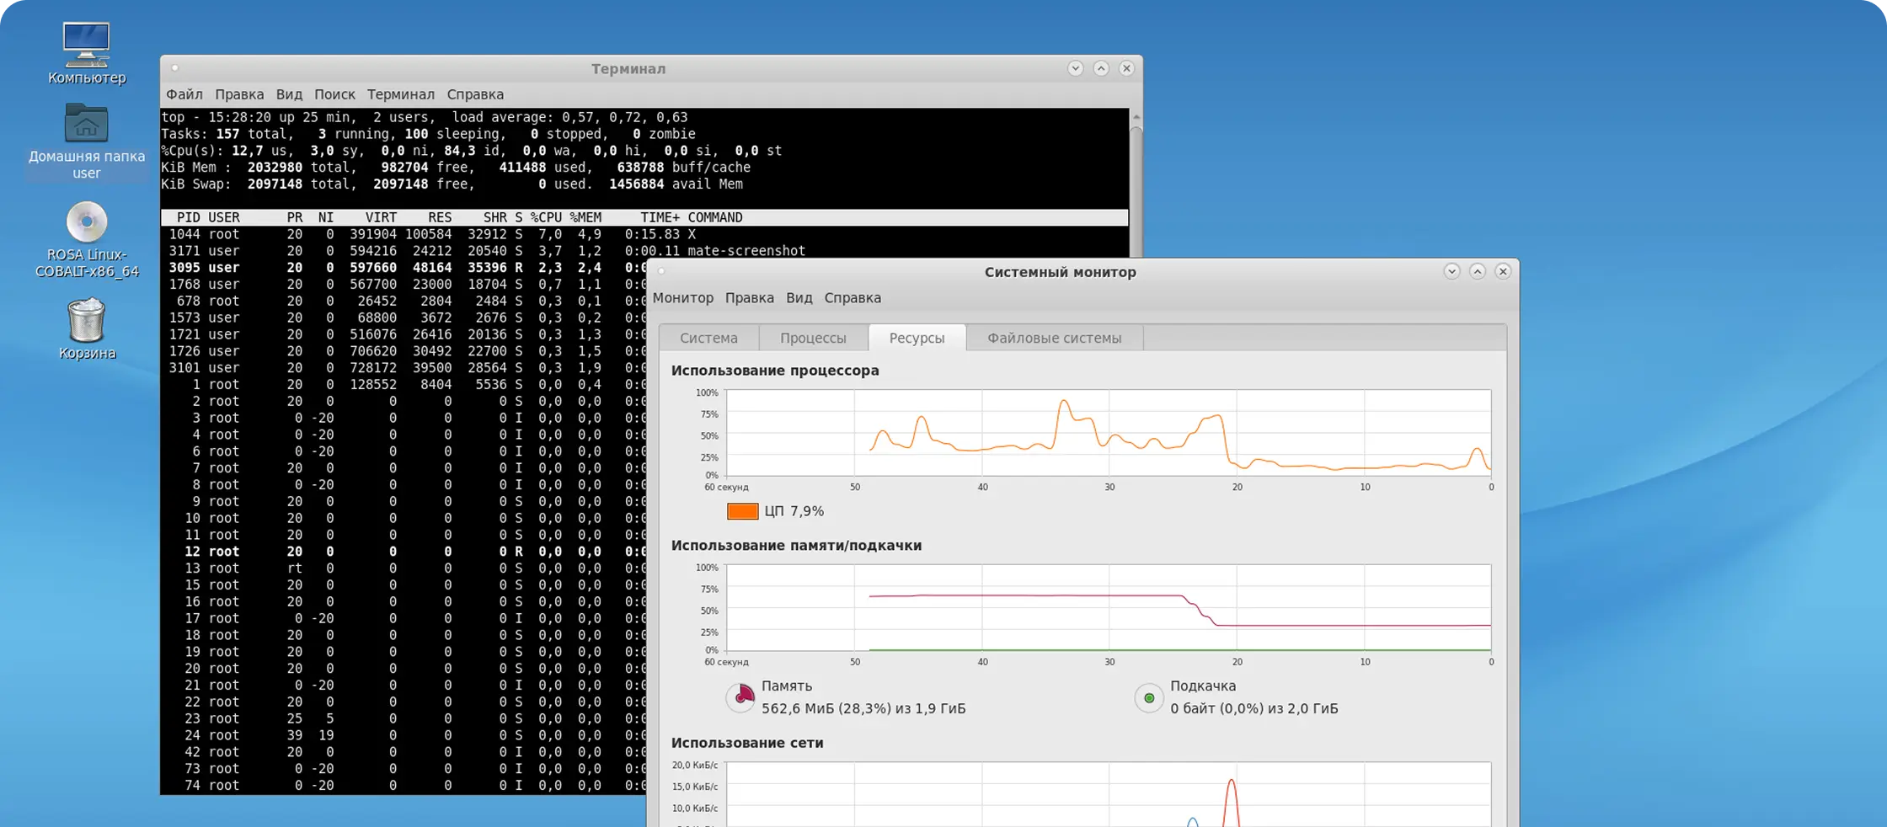The image size is (1887, 827).
Task: Click the orange ЦП color swatch
Action: coord(742,511)
